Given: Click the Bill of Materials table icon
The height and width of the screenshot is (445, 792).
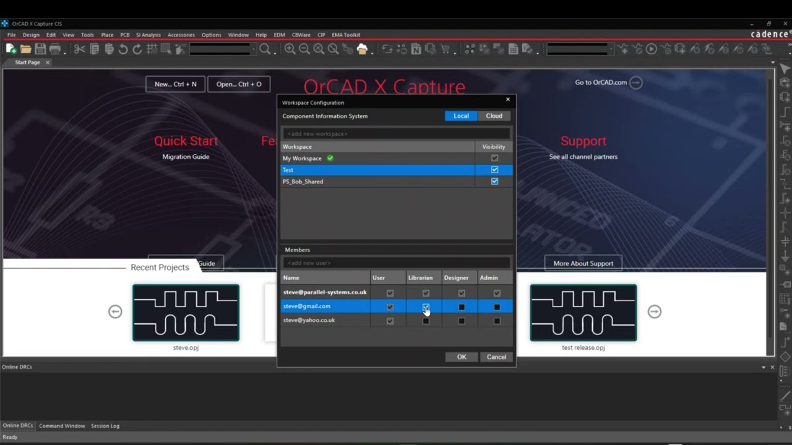Looking at the screenshot, I should coord(513,49).
